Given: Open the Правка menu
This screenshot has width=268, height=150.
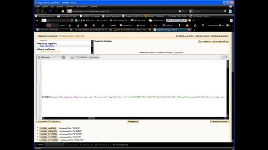Looking at the screenshot, I should (x=45, y=7).
